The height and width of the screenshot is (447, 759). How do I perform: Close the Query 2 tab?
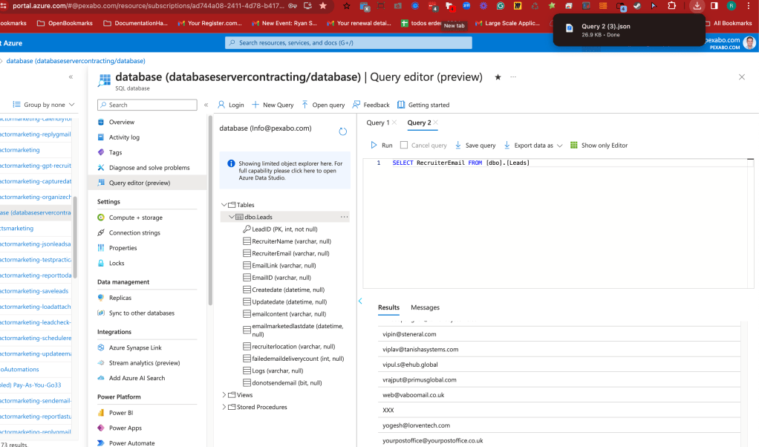click(x=436, y=123)
